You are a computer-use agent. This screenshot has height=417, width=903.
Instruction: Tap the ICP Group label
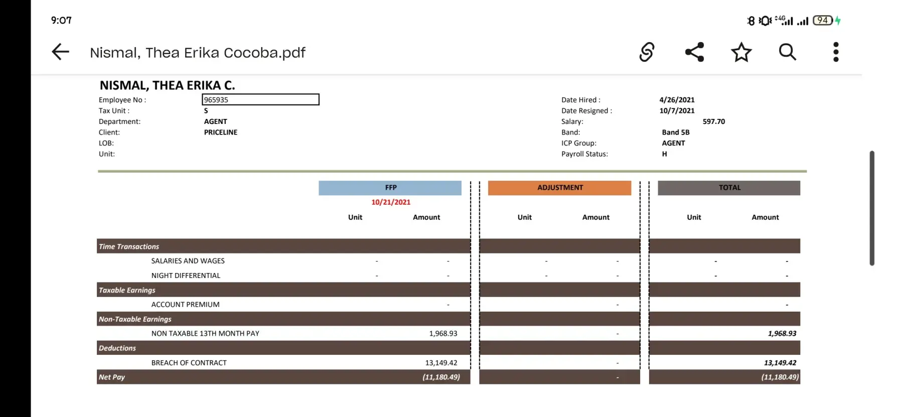click(579, 143)
